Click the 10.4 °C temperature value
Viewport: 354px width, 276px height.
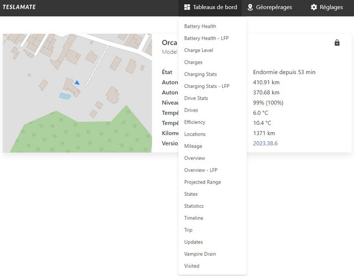262,123
